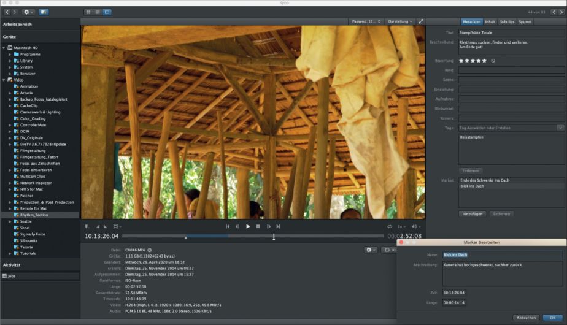Click the marker point on the timeline
567x325 pixels.
(186, 238)
